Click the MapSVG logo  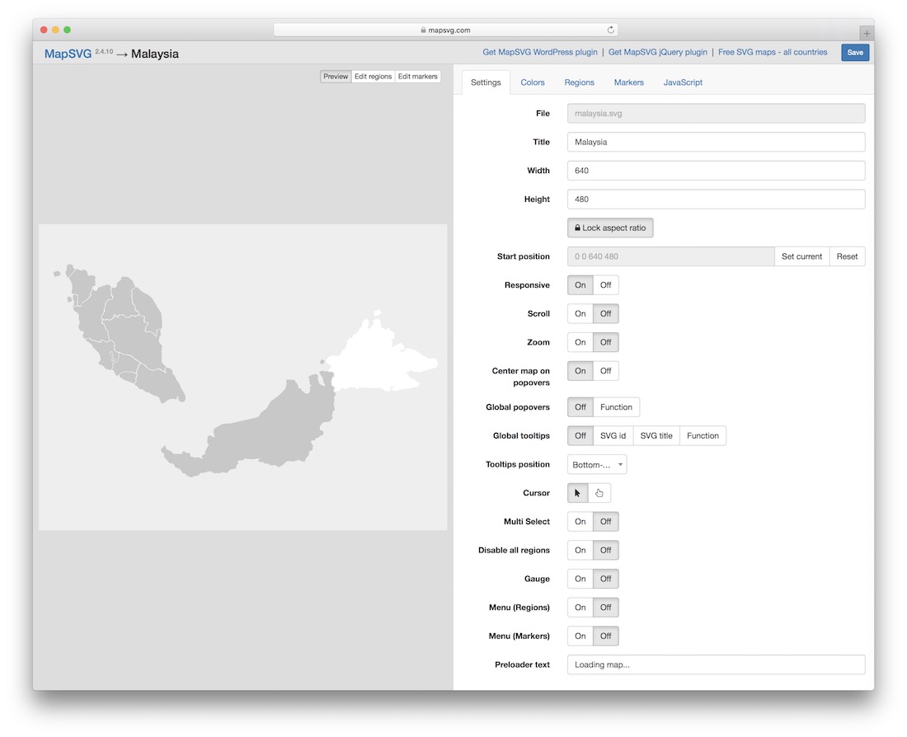click(68, 52)
